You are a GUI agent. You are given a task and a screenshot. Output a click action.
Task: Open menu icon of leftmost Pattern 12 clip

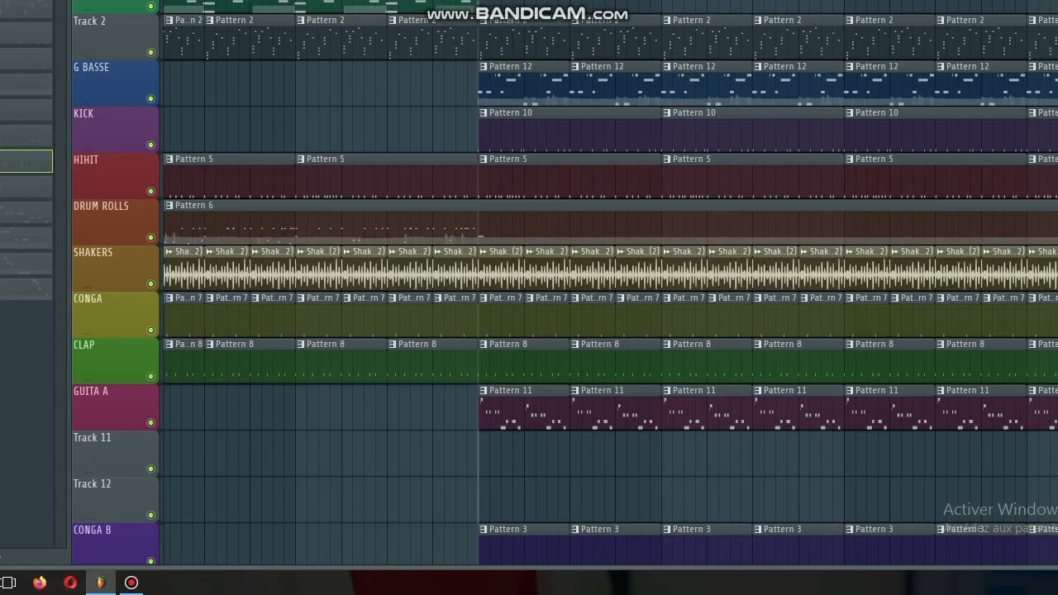tap(484, 66)
